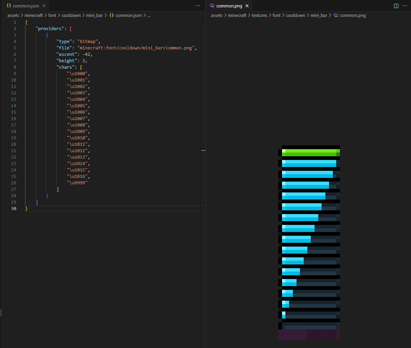Open 'textures' breadcrumb in right editor
Screen dimensions: 411x348
click(x=259, y=15)
